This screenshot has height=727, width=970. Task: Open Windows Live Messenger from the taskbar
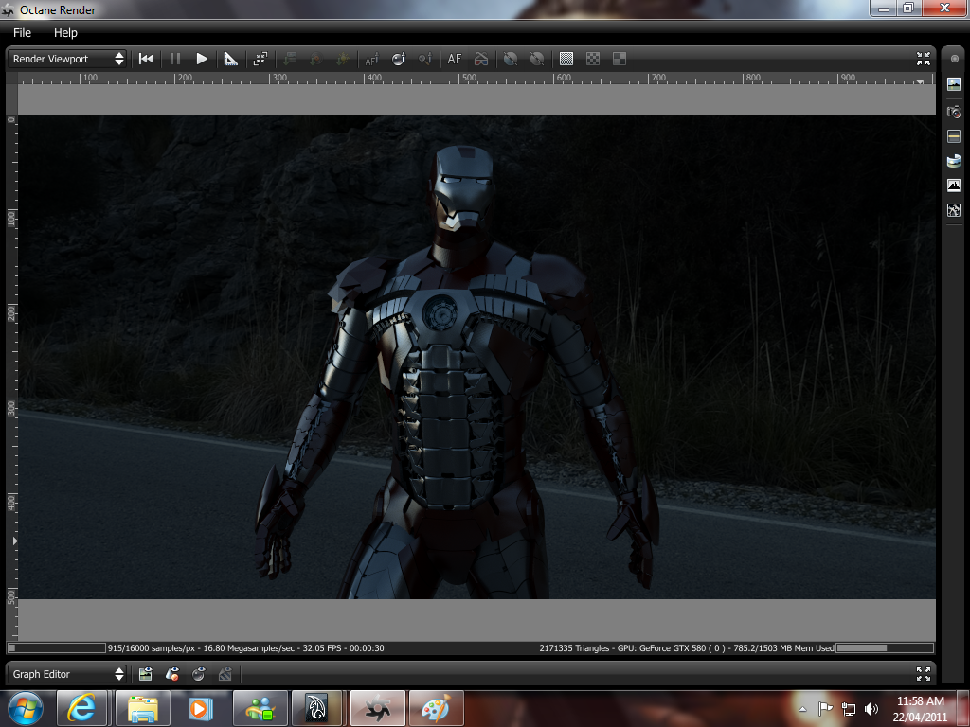tap(260, 708)
